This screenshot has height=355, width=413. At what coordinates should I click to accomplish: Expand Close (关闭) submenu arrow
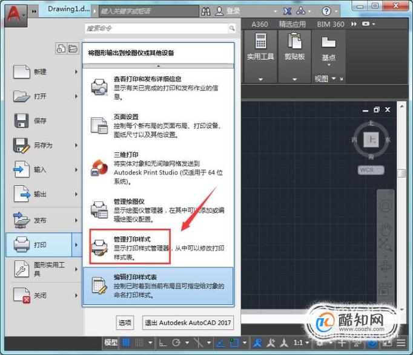[76, 296]
